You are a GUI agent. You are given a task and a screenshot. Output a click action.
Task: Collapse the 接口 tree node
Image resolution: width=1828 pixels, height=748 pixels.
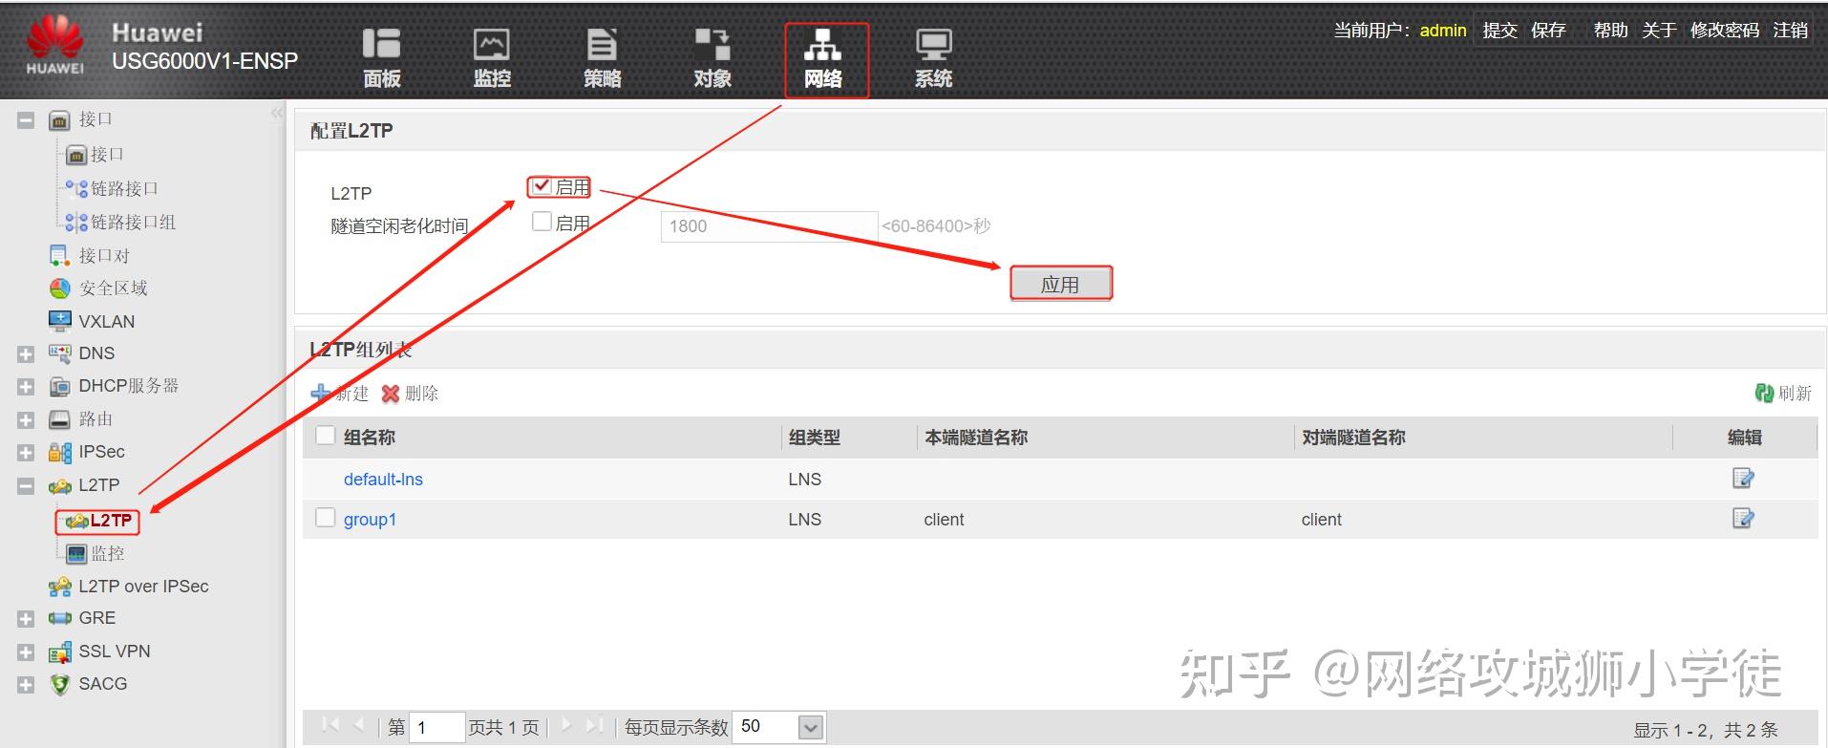(x=26, y=120)
